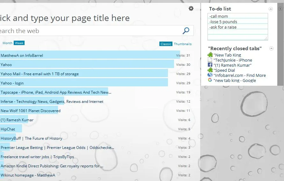Click the Facebook icon beside Ramesh Kumar
The width and height of the screenshot is (284, 181).
tap(210, 65)
